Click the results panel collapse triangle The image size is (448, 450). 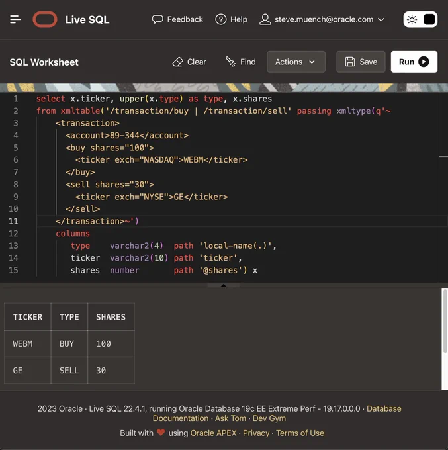[224, 285]
